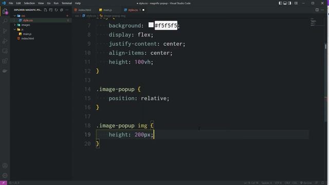Click the 'align-items: center;' code line

pyautogui.click(x=140, y=53)
